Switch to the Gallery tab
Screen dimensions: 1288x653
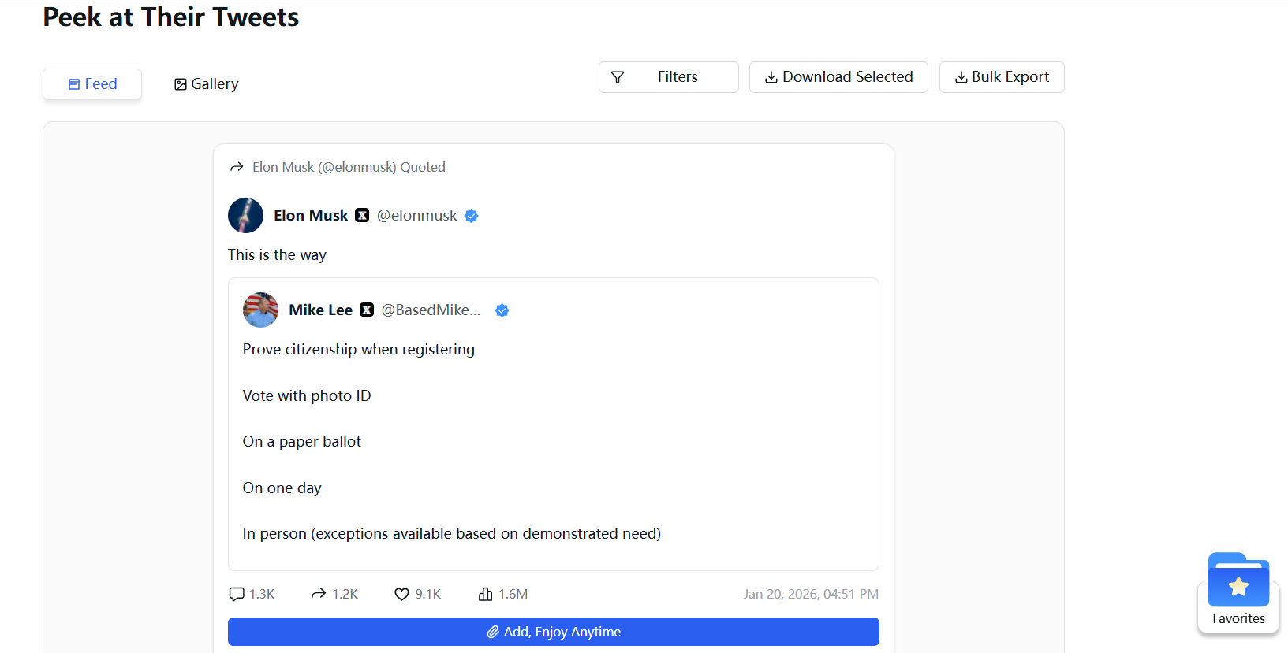[x=206, y=84]
